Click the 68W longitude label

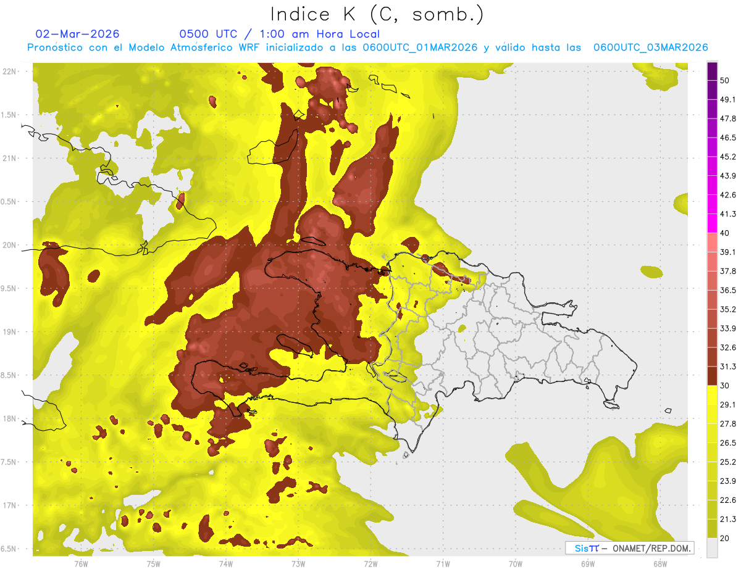(x=659, y=563)
